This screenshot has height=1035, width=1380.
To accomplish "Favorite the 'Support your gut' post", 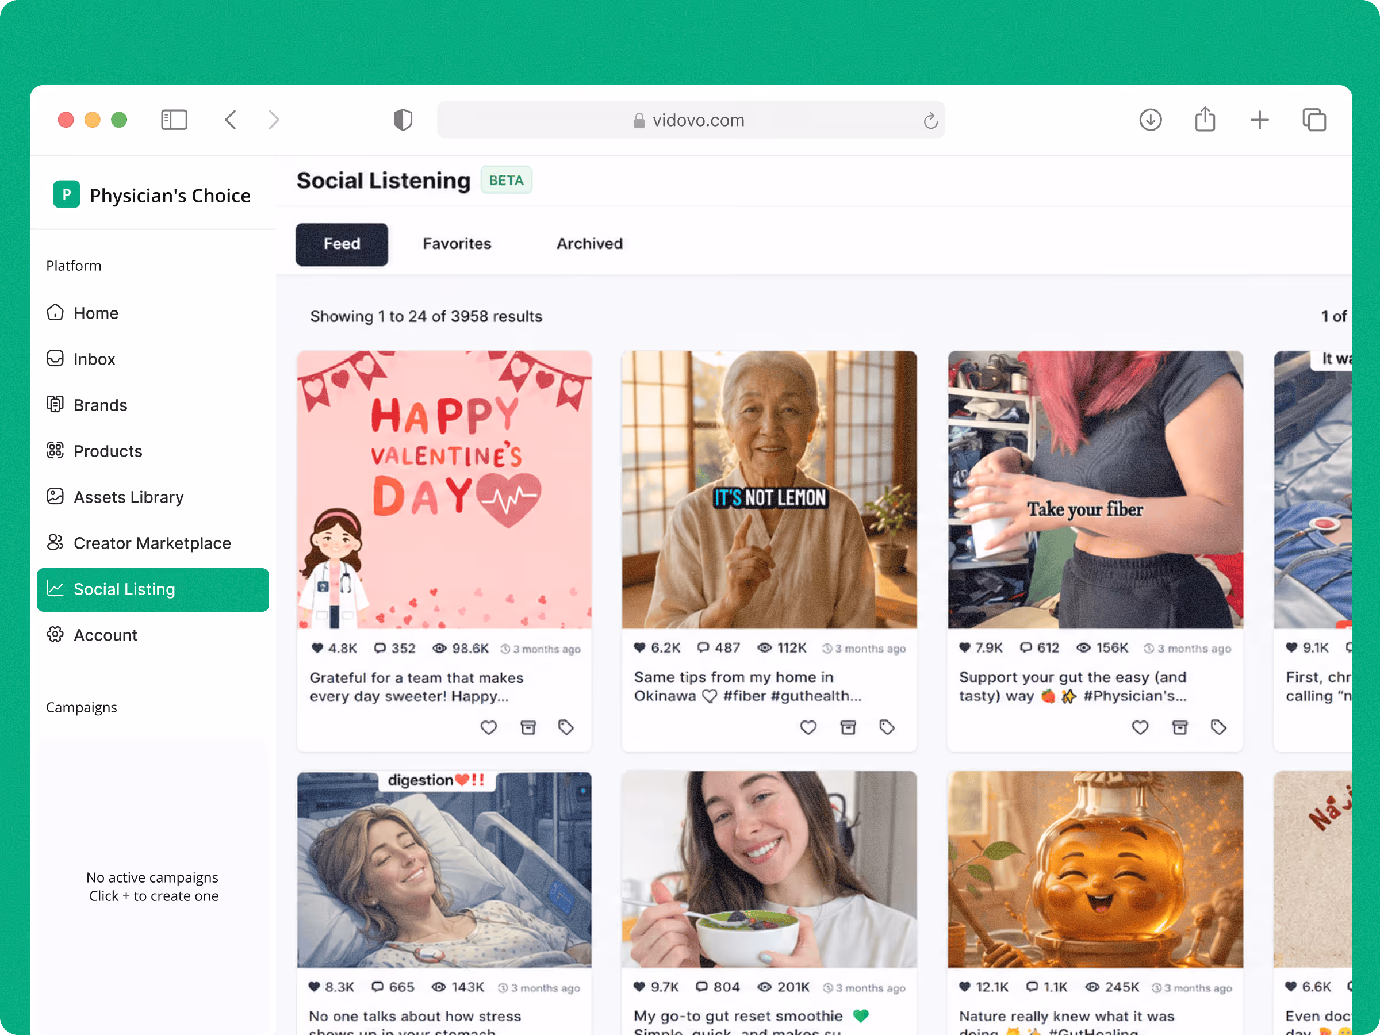I will pyautogui.click(x=1140, y=727).
